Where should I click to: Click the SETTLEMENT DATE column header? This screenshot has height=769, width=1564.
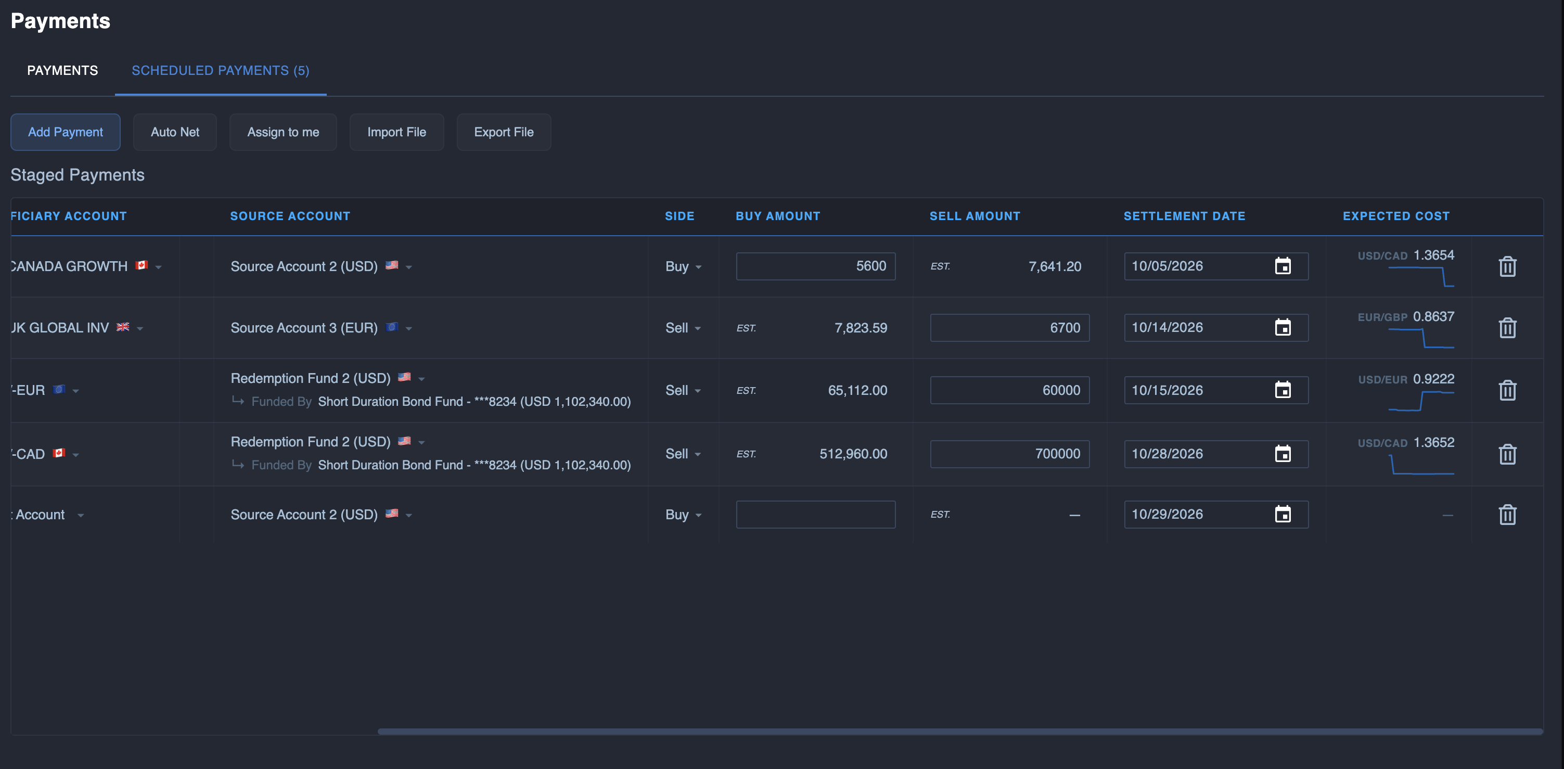tap(1184, 216)
